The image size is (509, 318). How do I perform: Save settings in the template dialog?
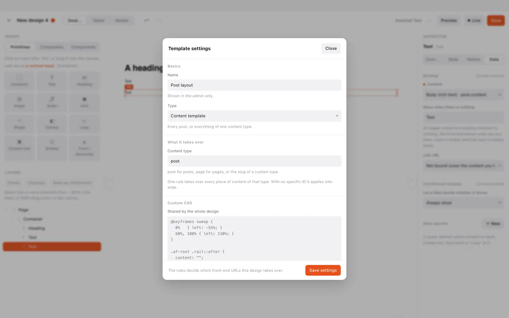coord(323,270)
